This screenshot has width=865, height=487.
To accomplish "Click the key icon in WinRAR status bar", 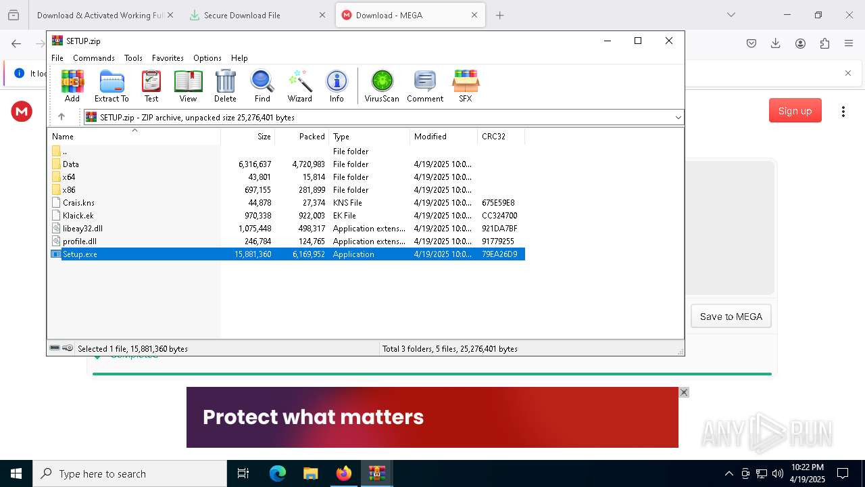I will click(x=68, y=348).
